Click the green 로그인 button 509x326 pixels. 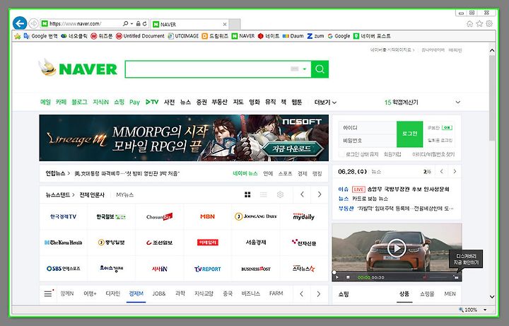point(409,134)
